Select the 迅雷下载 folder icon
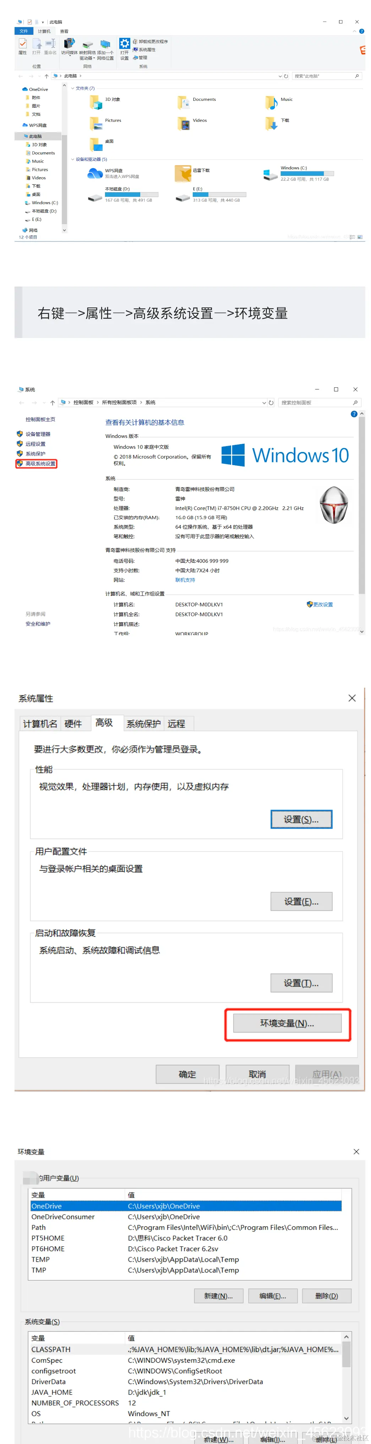 [x=183, y=173]
